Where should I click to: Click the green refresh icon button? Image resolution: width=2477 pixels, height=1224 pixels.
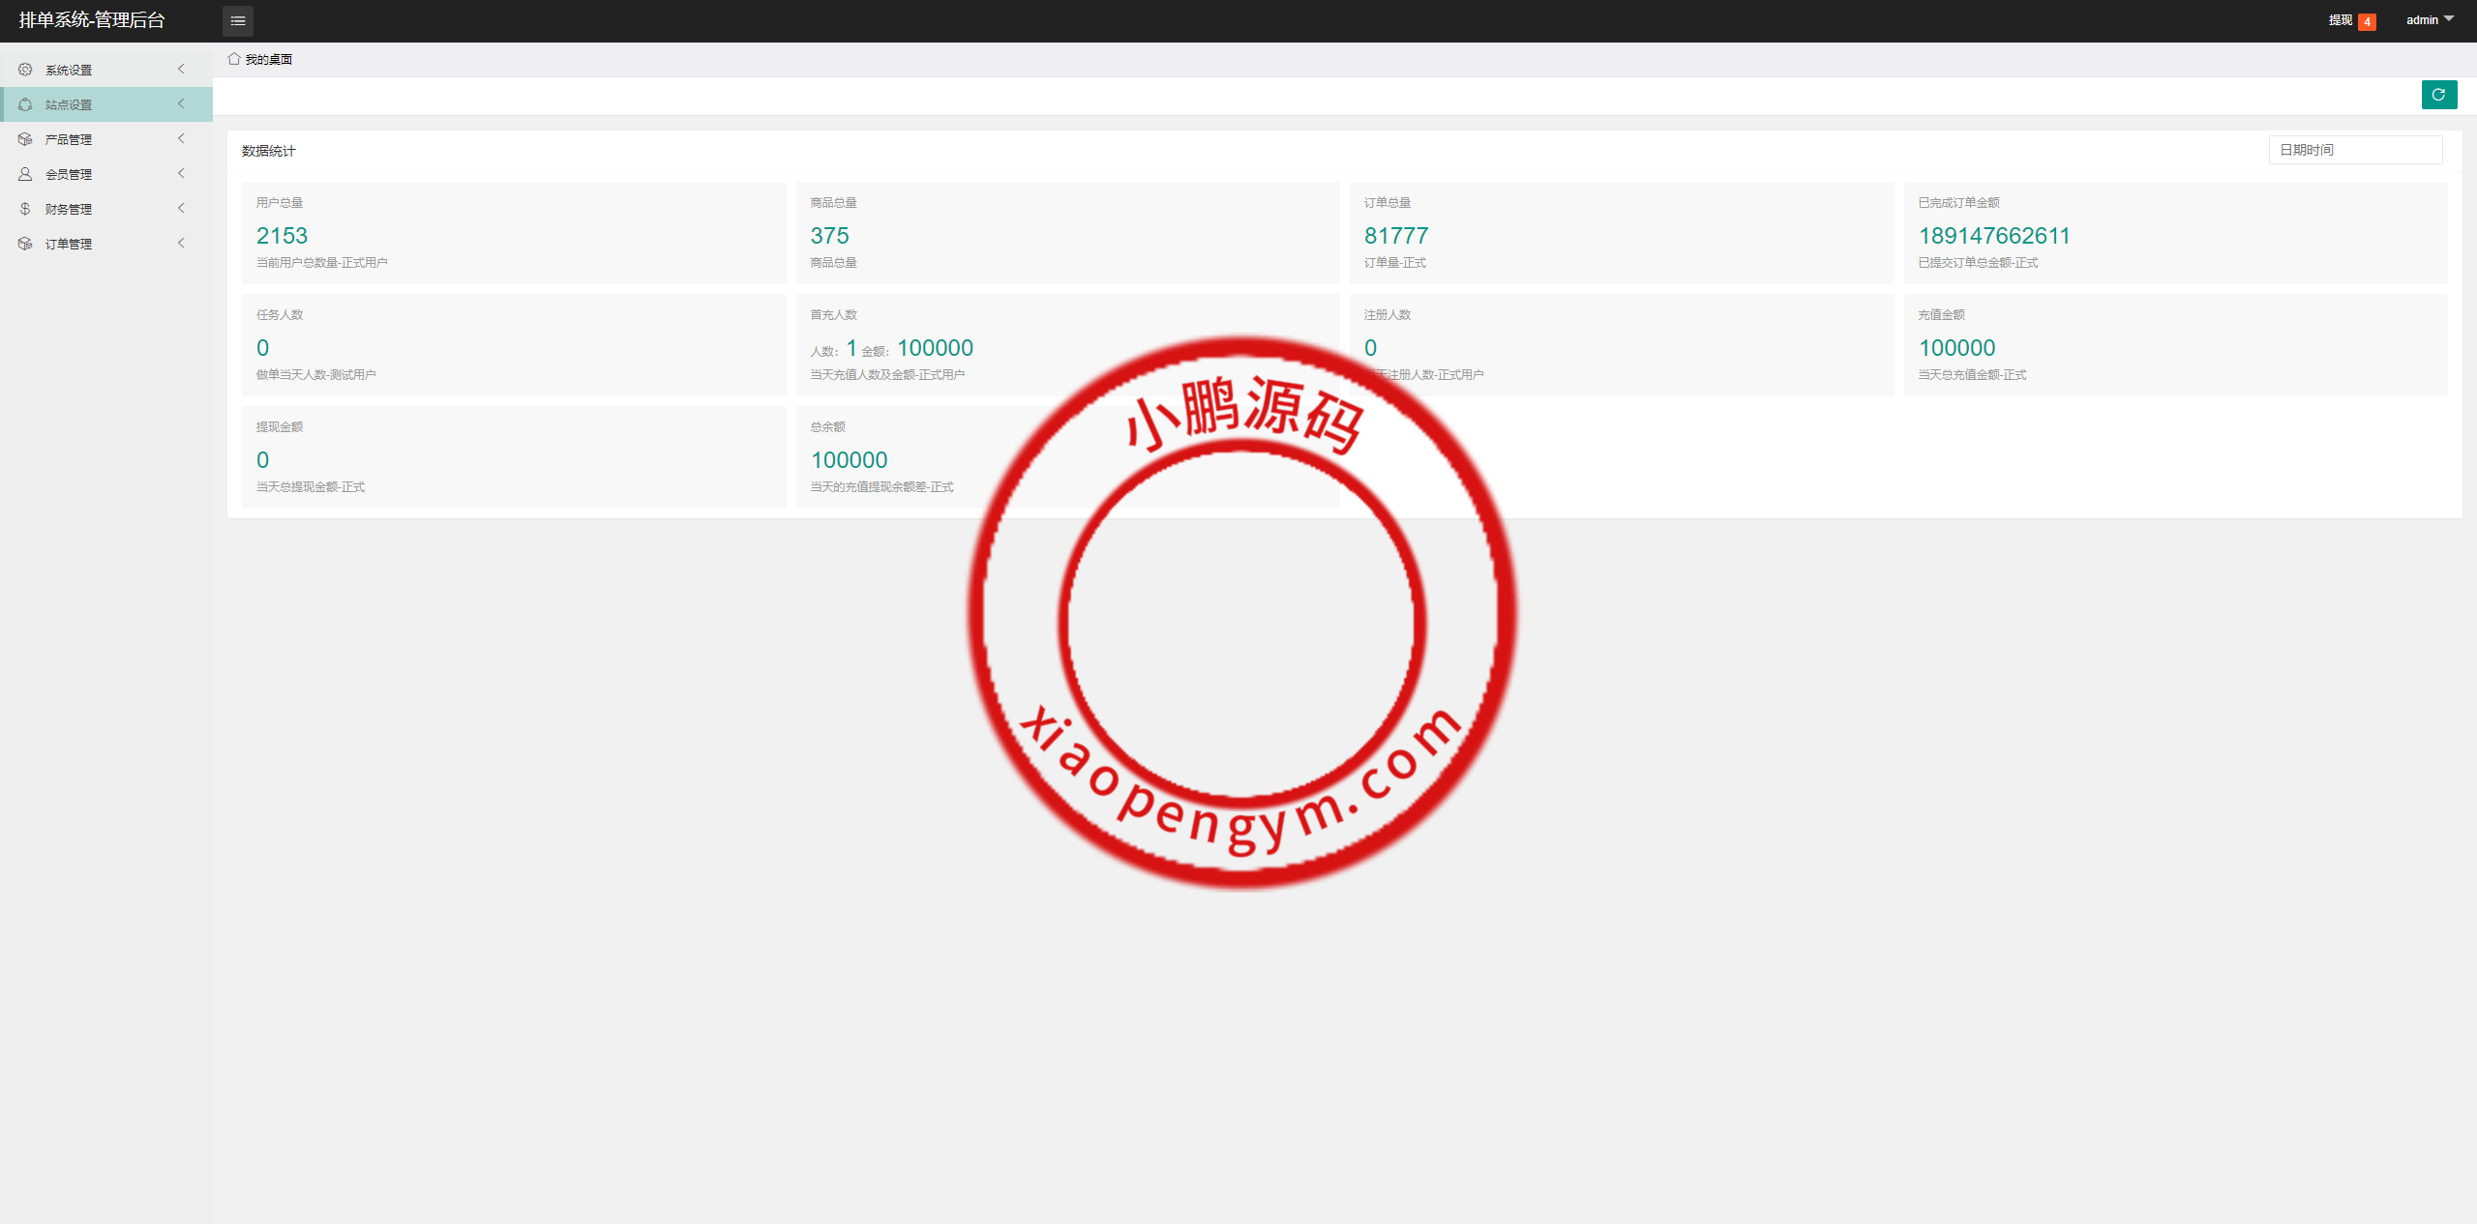click(x=2438, y=95)
